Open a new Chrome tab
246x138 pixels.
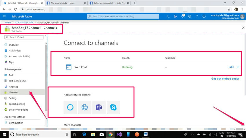click(135, 3)
